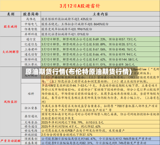Screen dimensions: 160x145
Task: Click the 严重异动提醒 category cell
Action: pos(11,141)
